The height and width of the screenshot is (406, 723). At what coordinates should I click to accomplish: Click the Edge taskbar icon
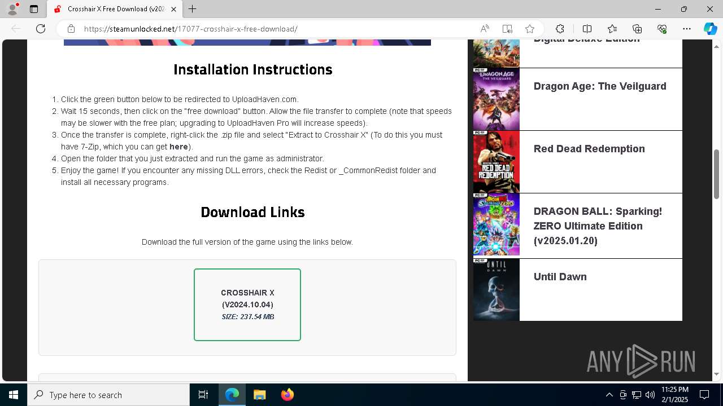point(232,395)
